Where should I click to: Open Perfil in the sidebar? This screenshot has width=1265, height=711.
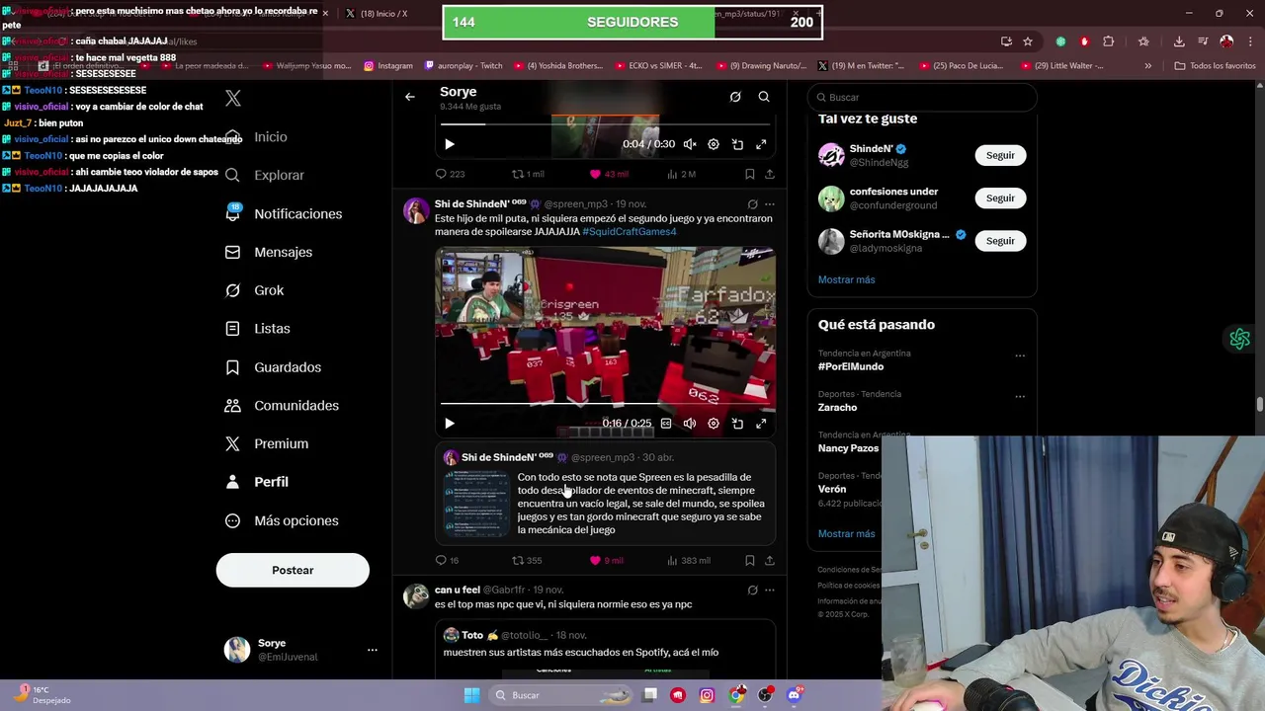[x=256, y=482]
